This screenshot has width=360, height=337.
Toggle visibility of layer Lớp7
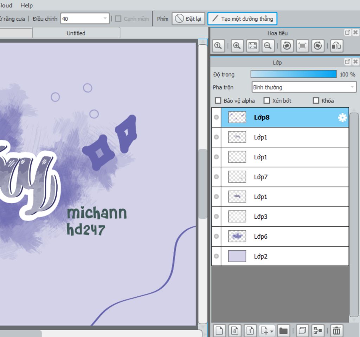coord(216,177)
